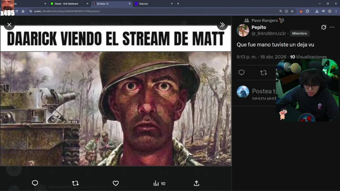Image resolution: width=340 pixels, height=191 pixels.
Task: Close the Stream - Kick Dashboard tab
Action: pyautogui.click(x=87, y=4)
